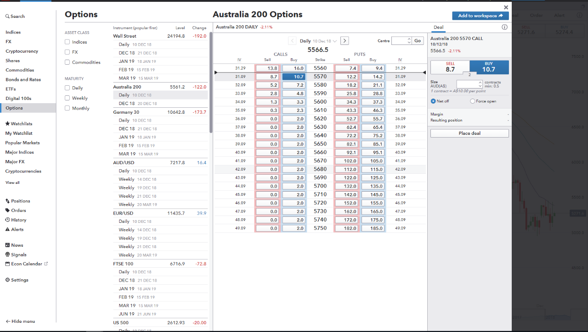
Task: Tick the FX asset class checkbox
Action: (68, 52)
